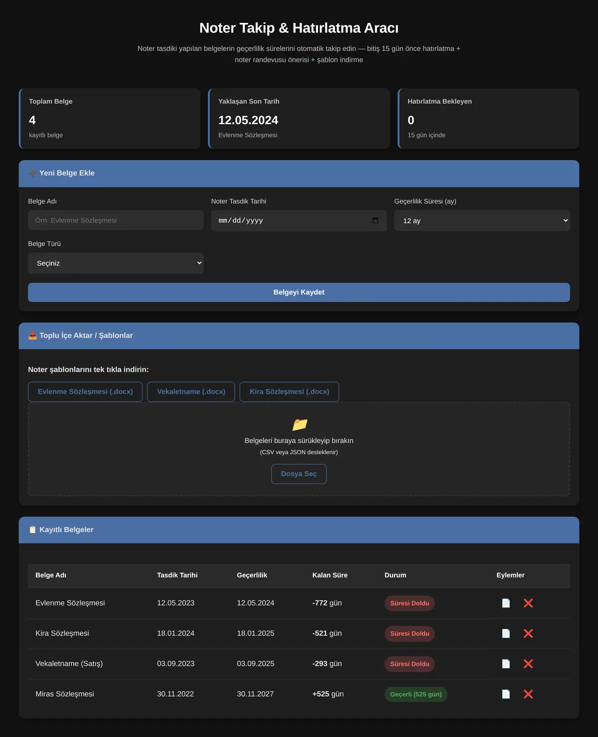Open the Geçerlilik Süresi dropdown
598x737 pixels.
482,221
